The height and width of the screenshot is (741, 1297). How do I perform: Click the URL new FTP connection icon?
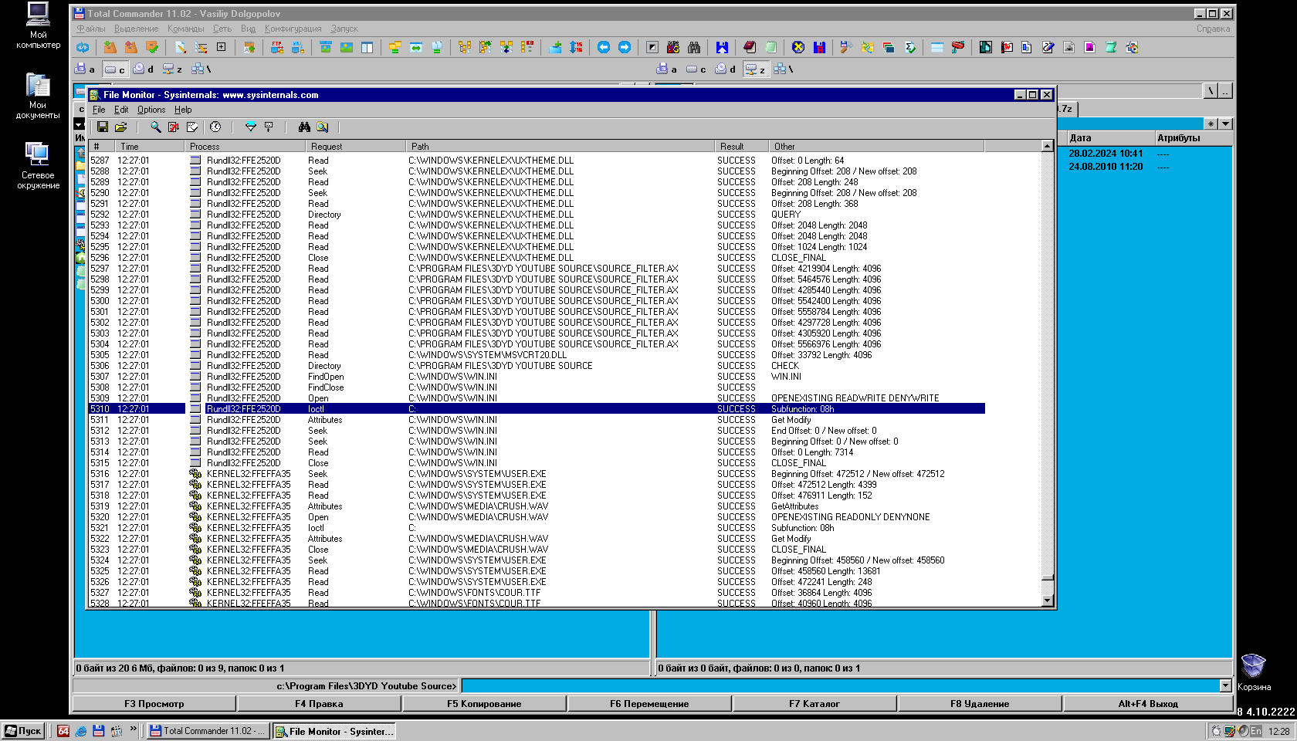click(x=298, y=47)
